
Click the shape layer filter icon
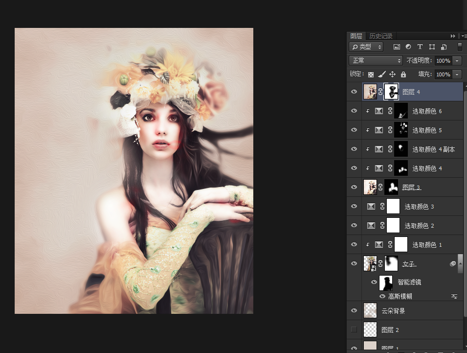click(x=432, y=47)
